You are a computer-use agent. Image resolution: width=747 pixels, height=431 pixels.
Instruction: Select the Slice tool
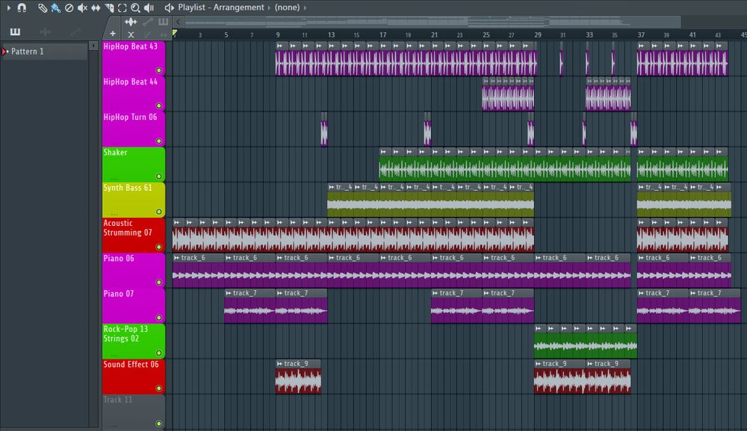(109, 7)
